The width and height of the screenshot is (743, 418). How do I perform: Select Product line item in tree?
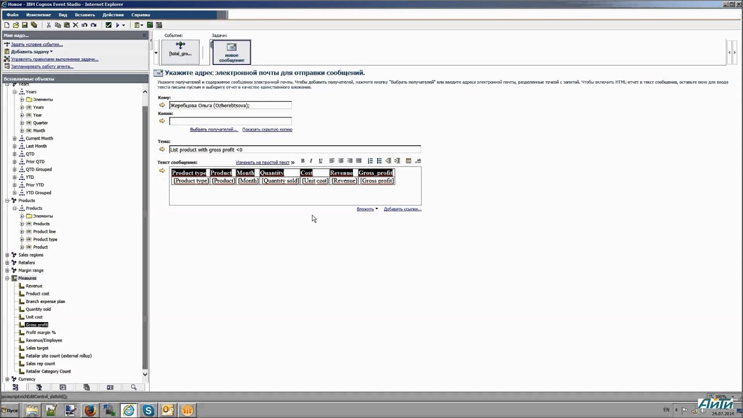(44, 232)
